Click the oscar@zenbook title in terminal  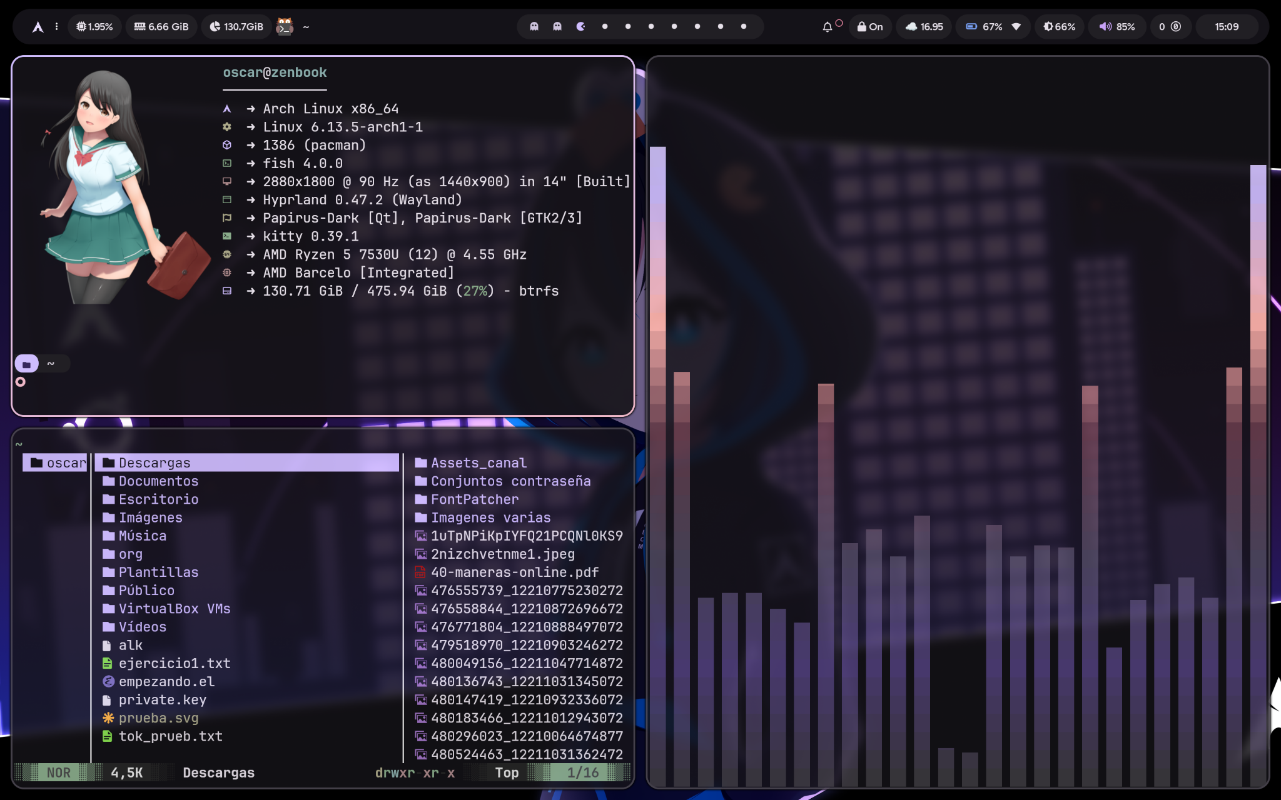275,72
